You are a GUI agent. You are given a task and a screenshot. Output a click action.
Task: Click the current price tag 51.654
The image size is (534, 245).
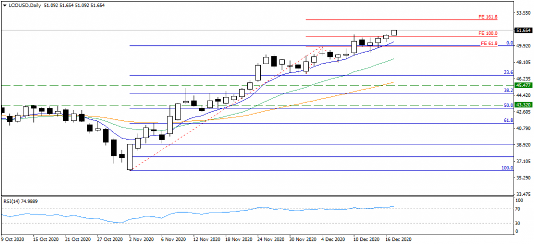click(523, 31)
